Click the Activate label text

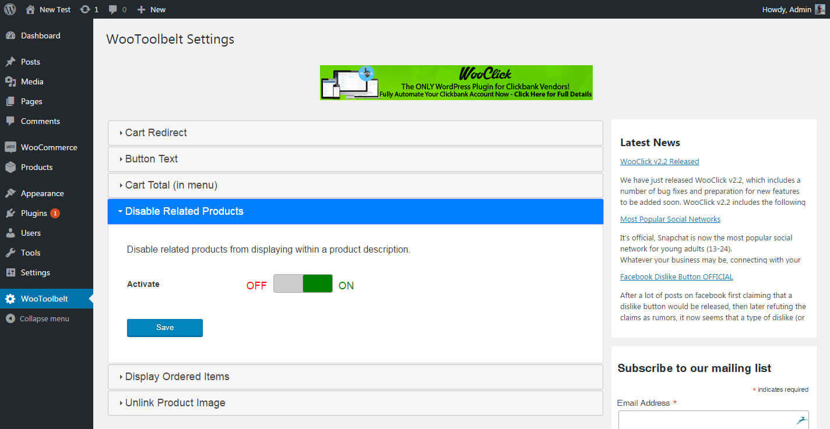[143, 284]
